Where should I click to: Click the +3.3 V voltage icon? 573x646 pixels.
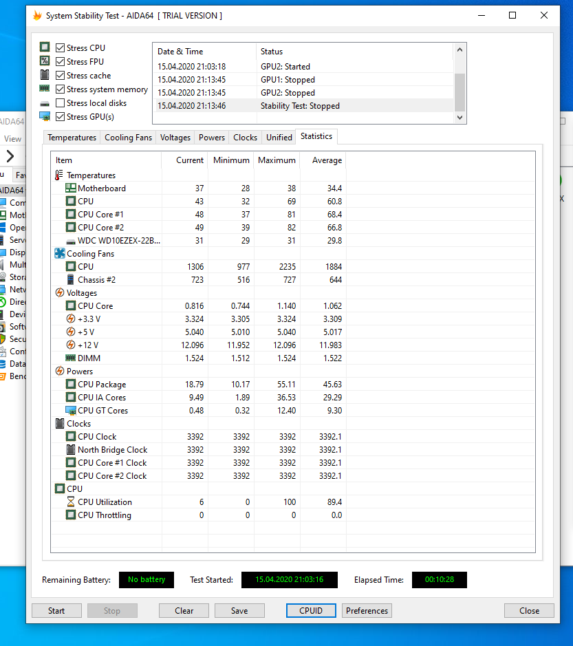[70, 319]
